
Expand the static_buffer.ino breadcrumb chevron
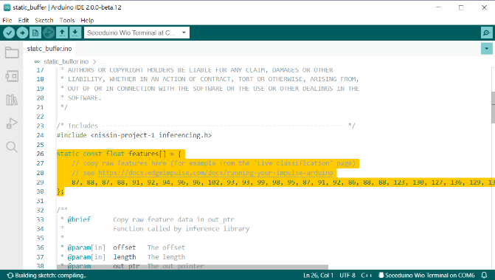point(94,61)
